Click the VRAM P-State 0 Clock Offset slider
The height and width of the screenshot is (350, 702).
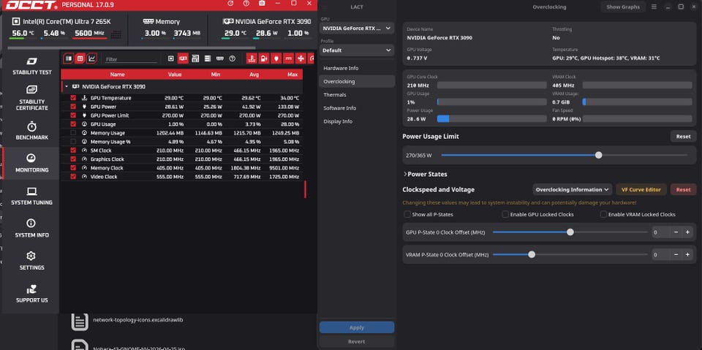570,255
